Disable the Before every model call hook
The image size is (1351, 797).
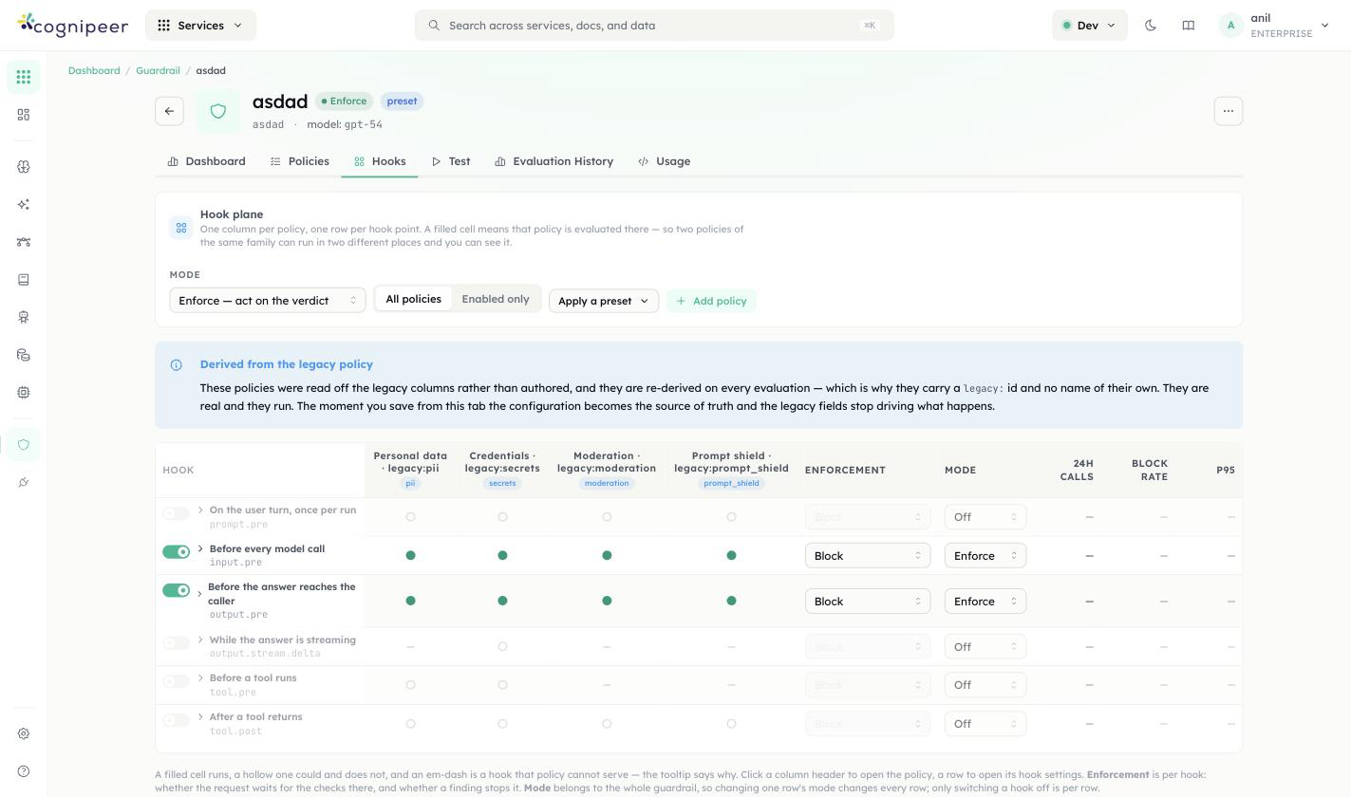(176, 551)
